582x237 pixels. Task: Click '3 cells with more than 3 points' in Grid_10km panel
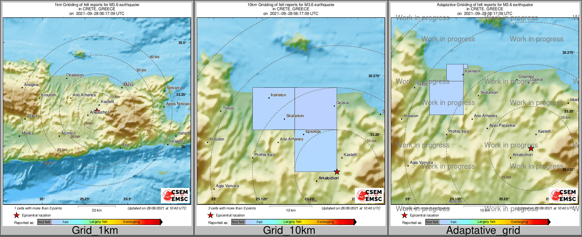click(x=232, y=208)
